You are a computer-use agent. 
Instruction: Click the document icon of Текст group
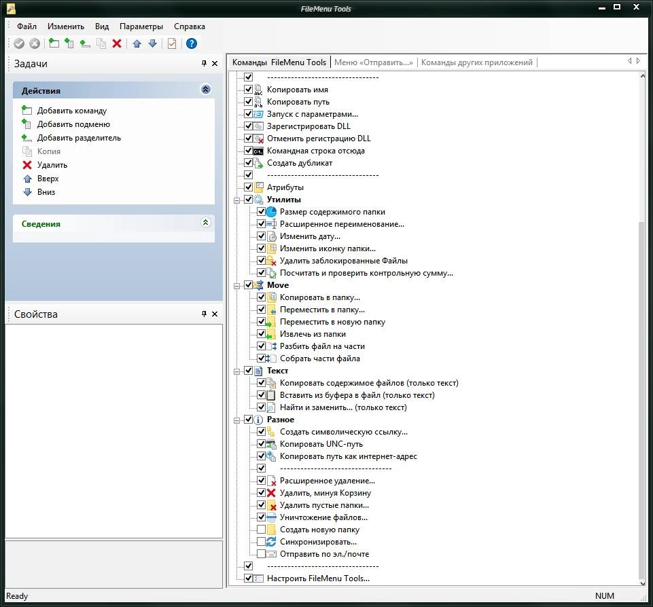click(x=258, y=371)
